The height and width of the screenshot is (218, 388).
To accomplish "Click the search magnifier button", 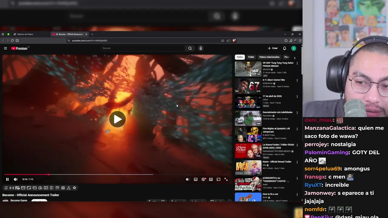I will [x=190, y=48].
